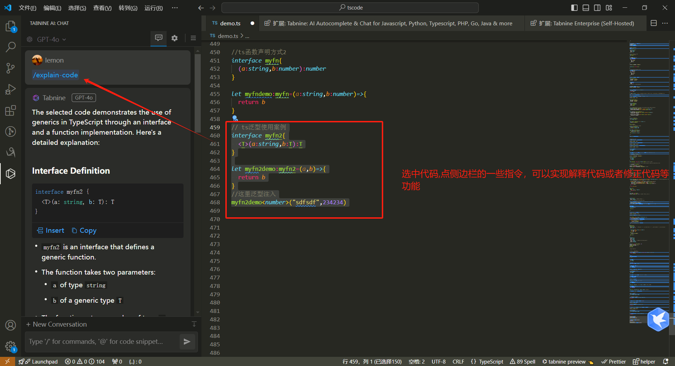
Task: Open the 转到(G) menu
Action: (x=128, y=8)
